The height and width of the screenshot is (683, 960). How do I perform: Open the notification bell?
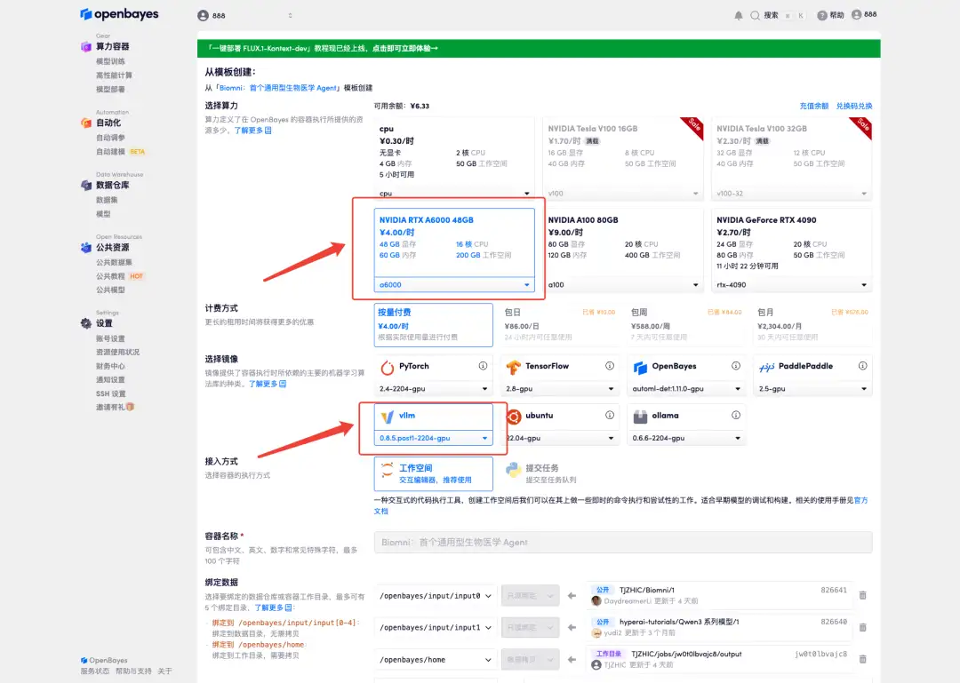coord(739,15)
